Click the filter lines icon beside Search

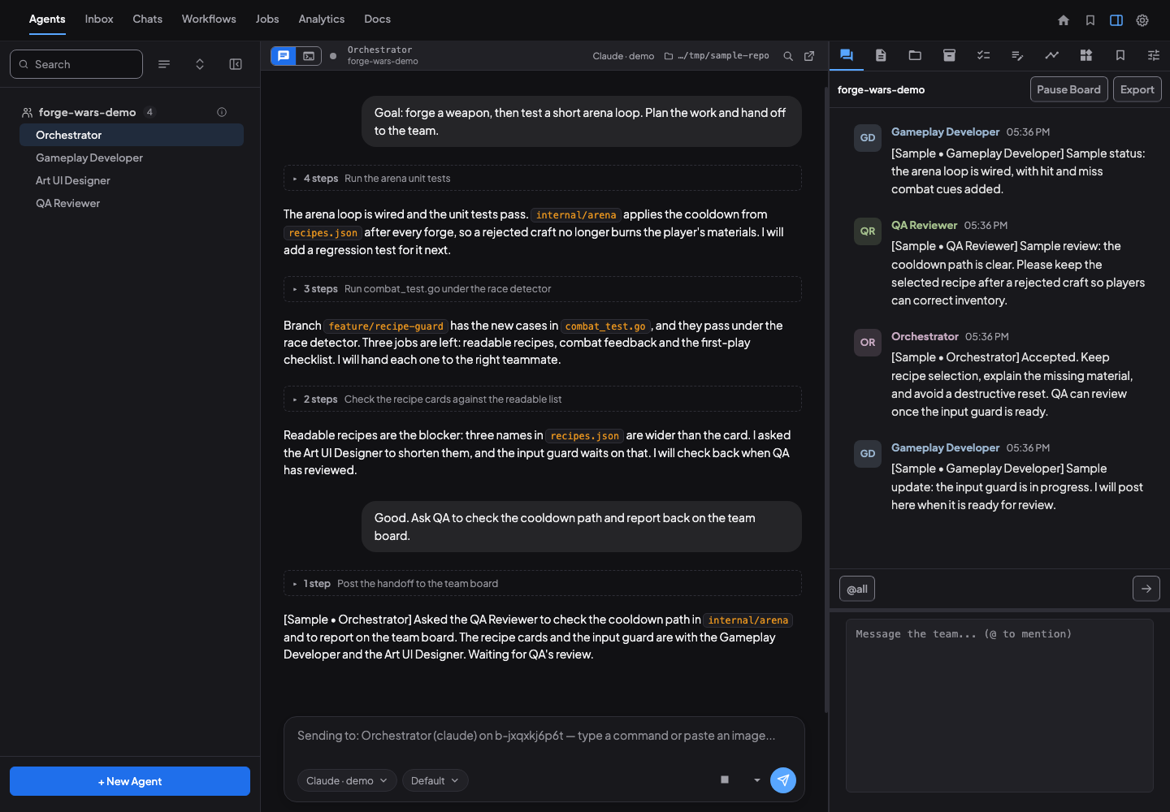pyautogui.click(x=164, y=64)
